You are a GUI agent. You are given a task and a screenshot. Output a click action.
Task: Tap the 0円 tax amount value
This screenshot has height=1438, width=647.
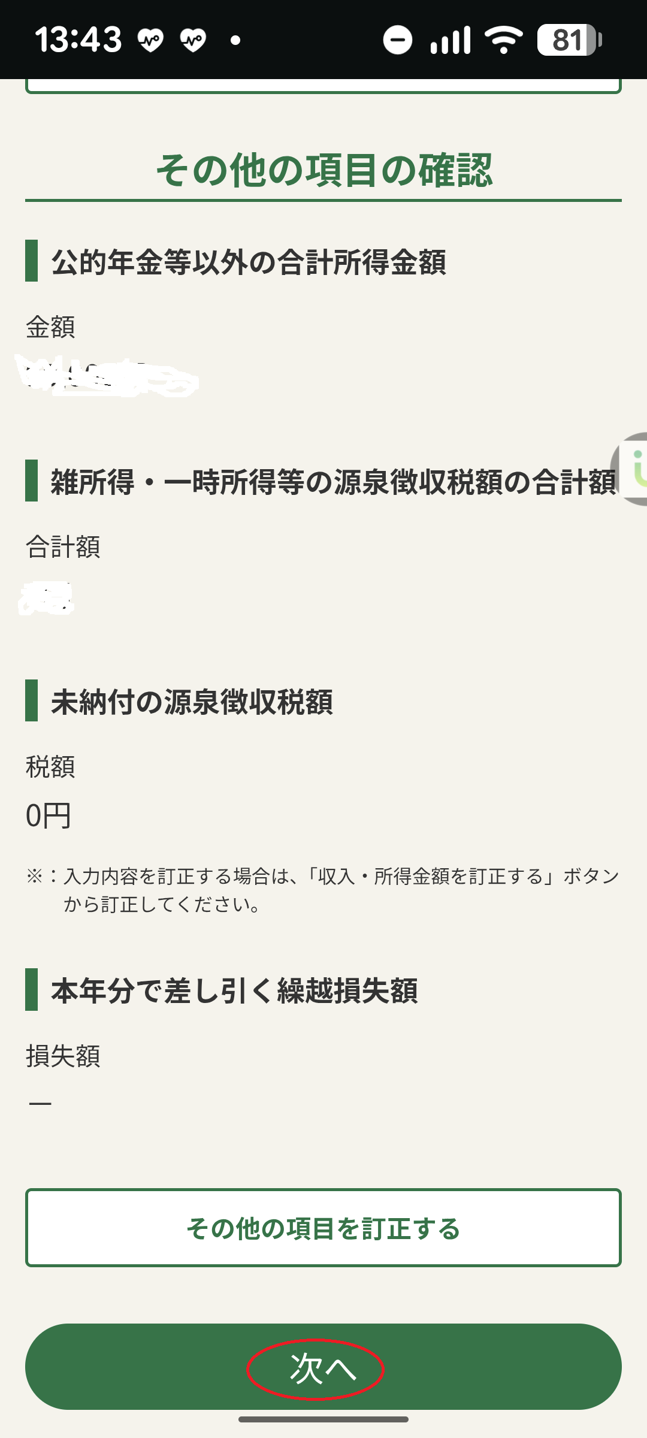coord(49,816)
